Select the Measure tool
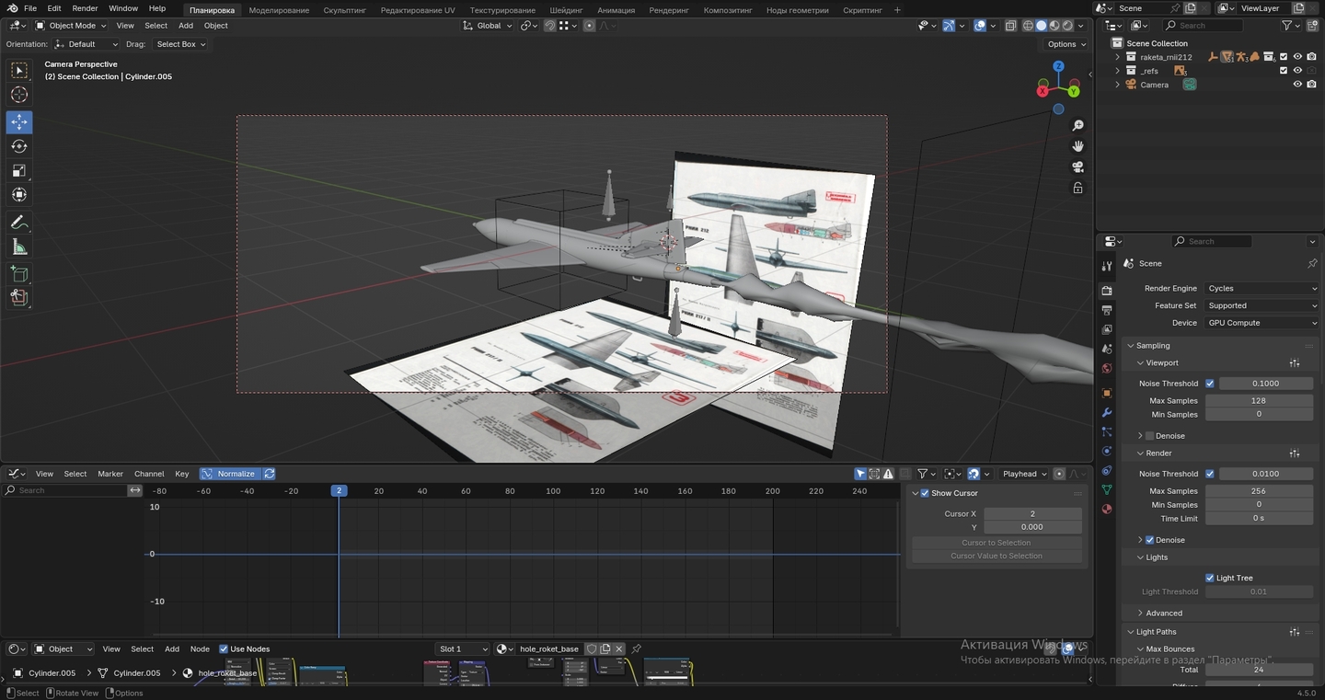 (x=19, y=247)
